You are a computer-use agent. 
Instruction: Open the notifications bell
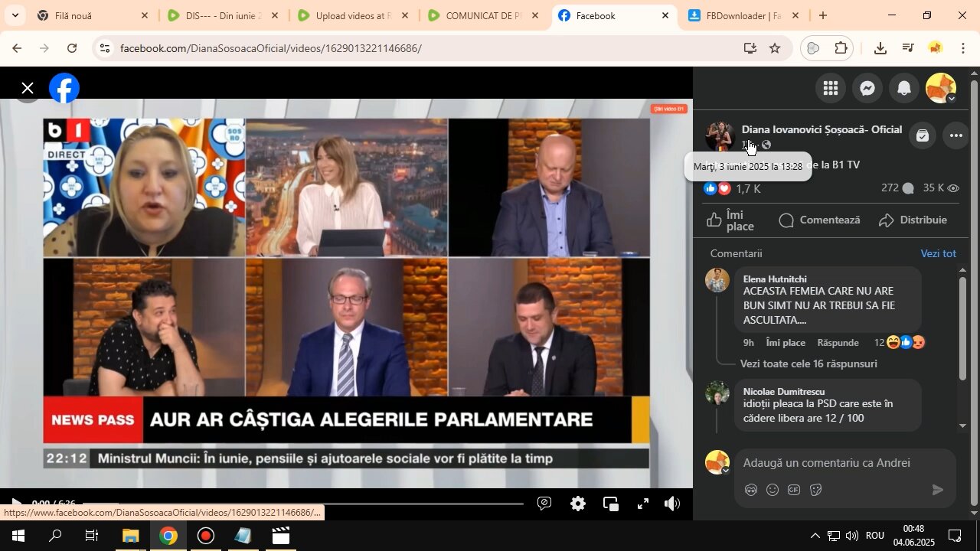click(904, 88)
